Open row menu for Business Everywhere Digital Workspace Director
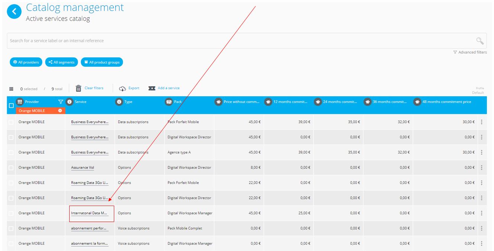 point(481,137)
